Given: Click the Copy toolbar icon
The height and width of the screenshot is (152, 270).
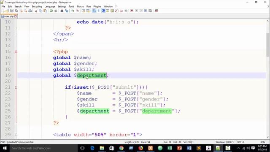Looking at the screenshot, I should (x=40, y=11).
